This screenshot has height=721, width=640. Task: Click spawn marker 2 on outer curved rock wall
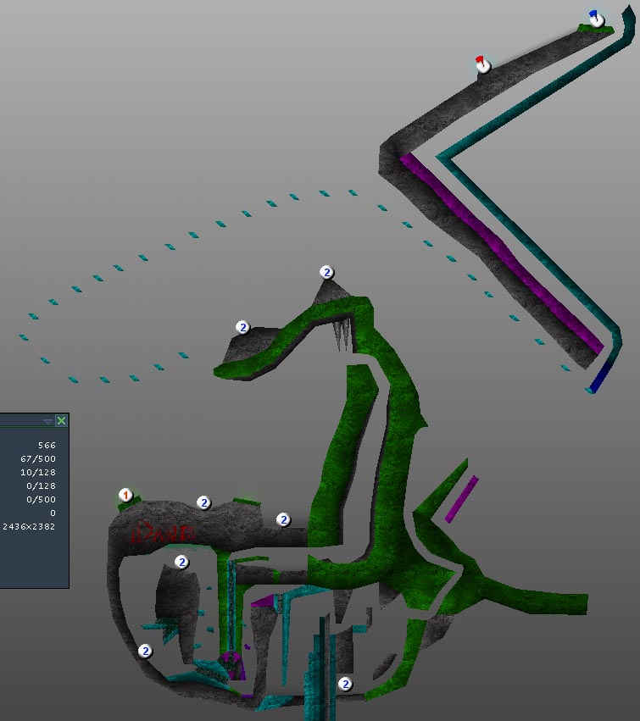pos(145,651)
